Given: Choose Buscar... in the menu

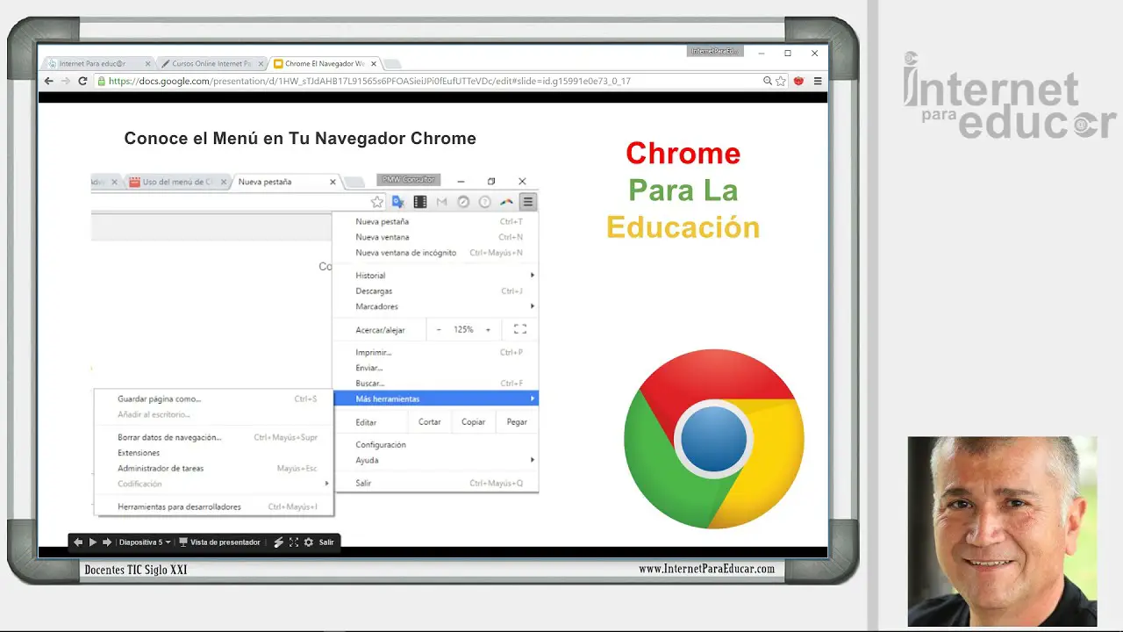Looking at the screenshot, I should [435, 384].
